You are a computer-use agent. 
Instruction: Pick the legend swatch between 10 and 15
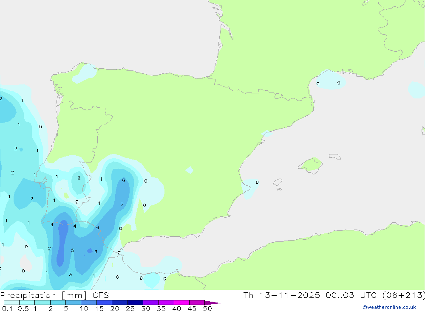[x=89, y=303]
